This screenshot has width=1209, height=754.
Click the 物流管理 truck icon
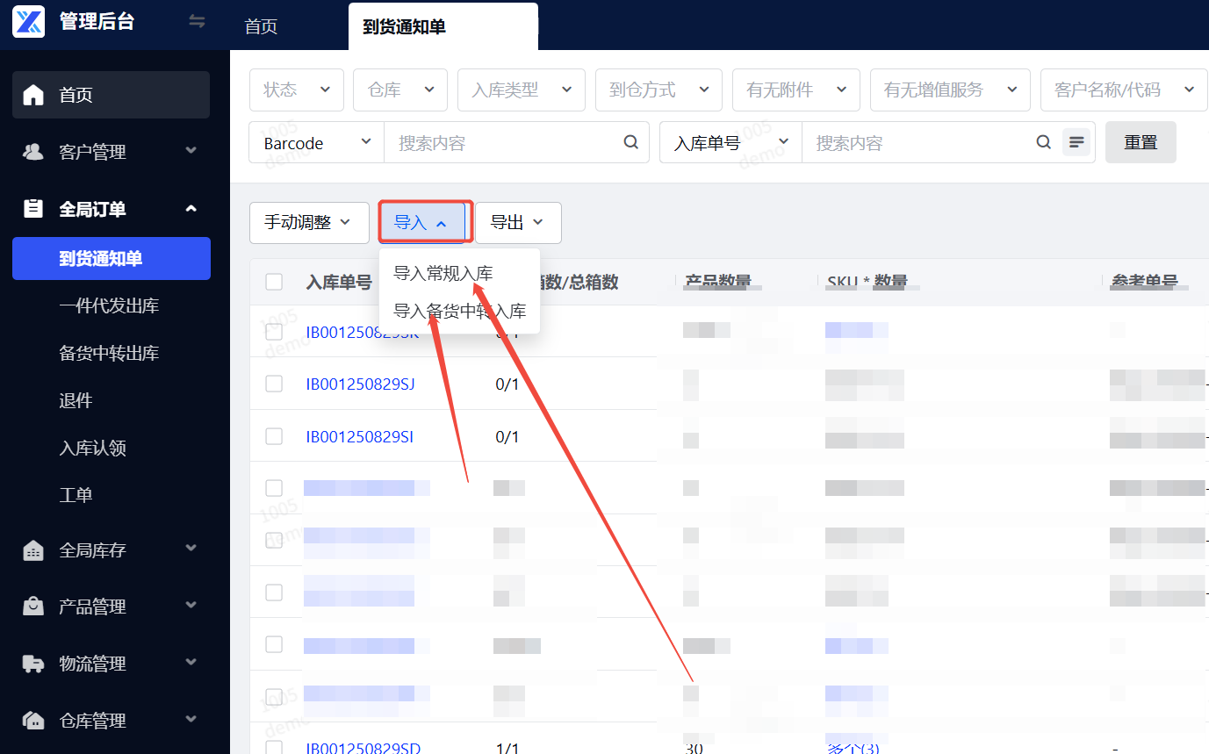[x=33, y=664]
